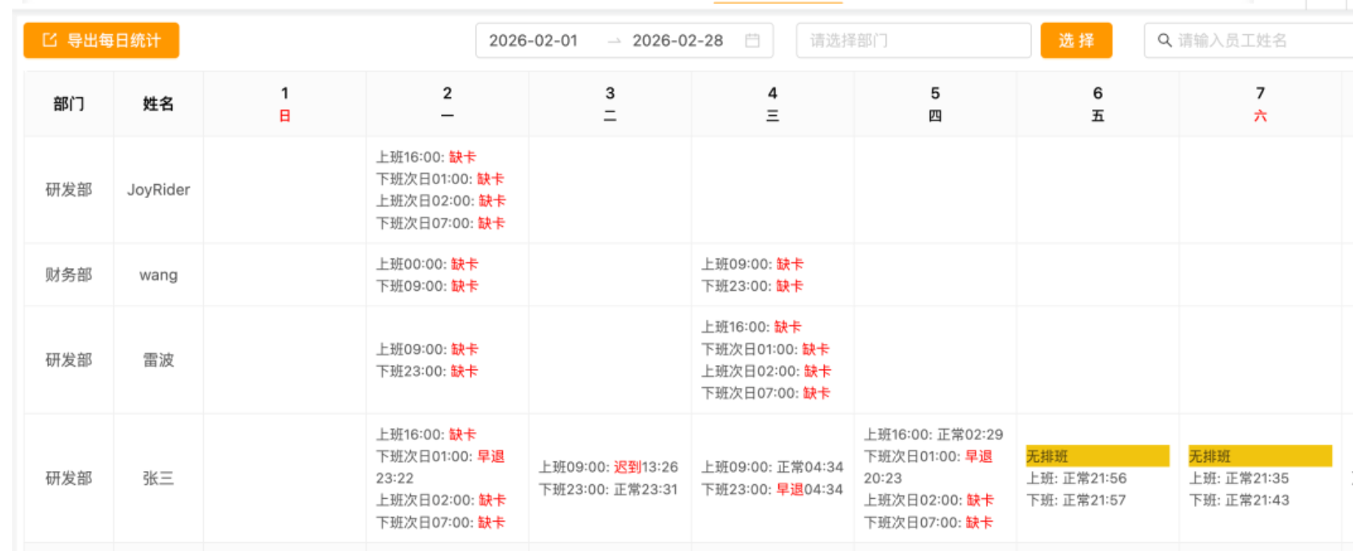This screenshot has height=551, width=1353.
Task: Click the day 5 四 column header
Action: (x=935, y=104)
